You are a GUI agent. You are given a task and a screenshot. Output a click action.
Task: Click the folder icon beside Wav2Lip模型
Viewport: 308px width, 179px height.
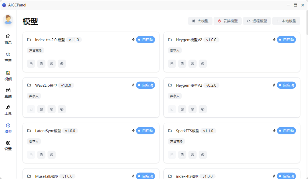click(29, 85)
